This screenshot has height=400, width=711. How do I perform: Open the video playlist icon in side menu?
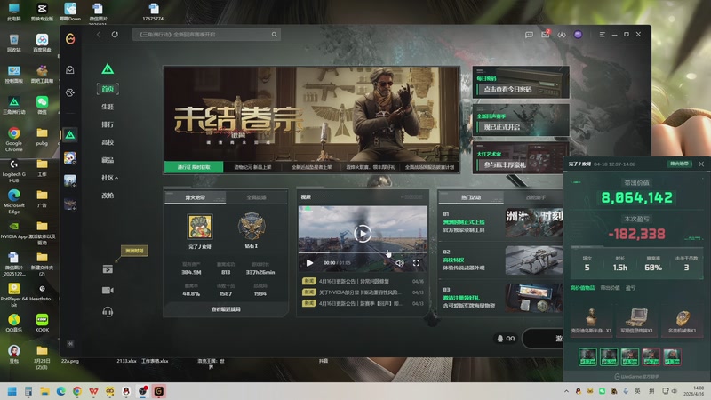[108, 269]
